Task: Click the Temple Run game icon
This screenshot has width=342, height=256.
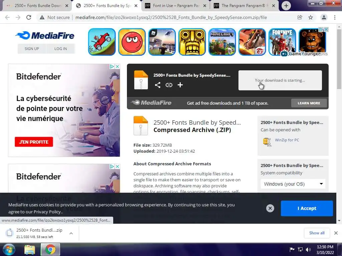Action: point(192,42)
